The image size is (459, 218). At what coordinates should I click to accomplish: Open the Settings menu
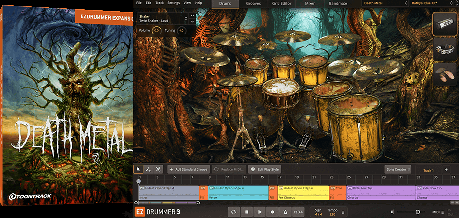coord(174,3)
